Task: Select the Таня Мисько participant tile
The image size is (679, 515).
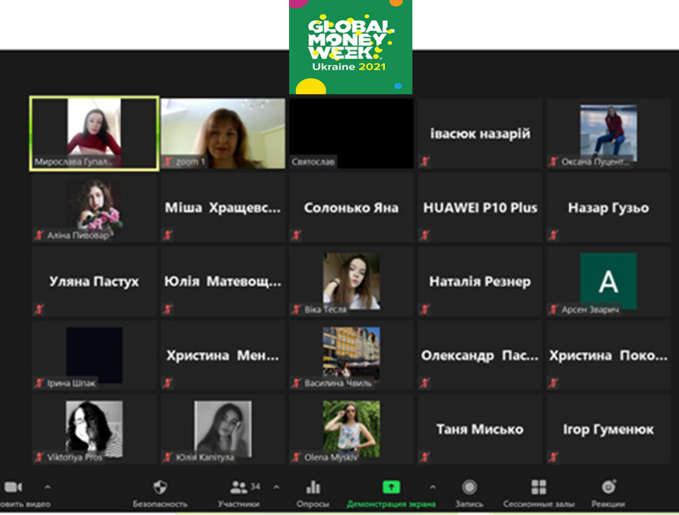Action: (480, 429)
